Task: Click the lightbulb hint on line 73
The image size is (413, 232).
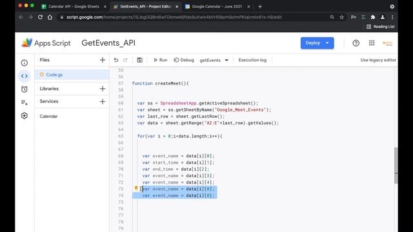Action: click(136, 188)
